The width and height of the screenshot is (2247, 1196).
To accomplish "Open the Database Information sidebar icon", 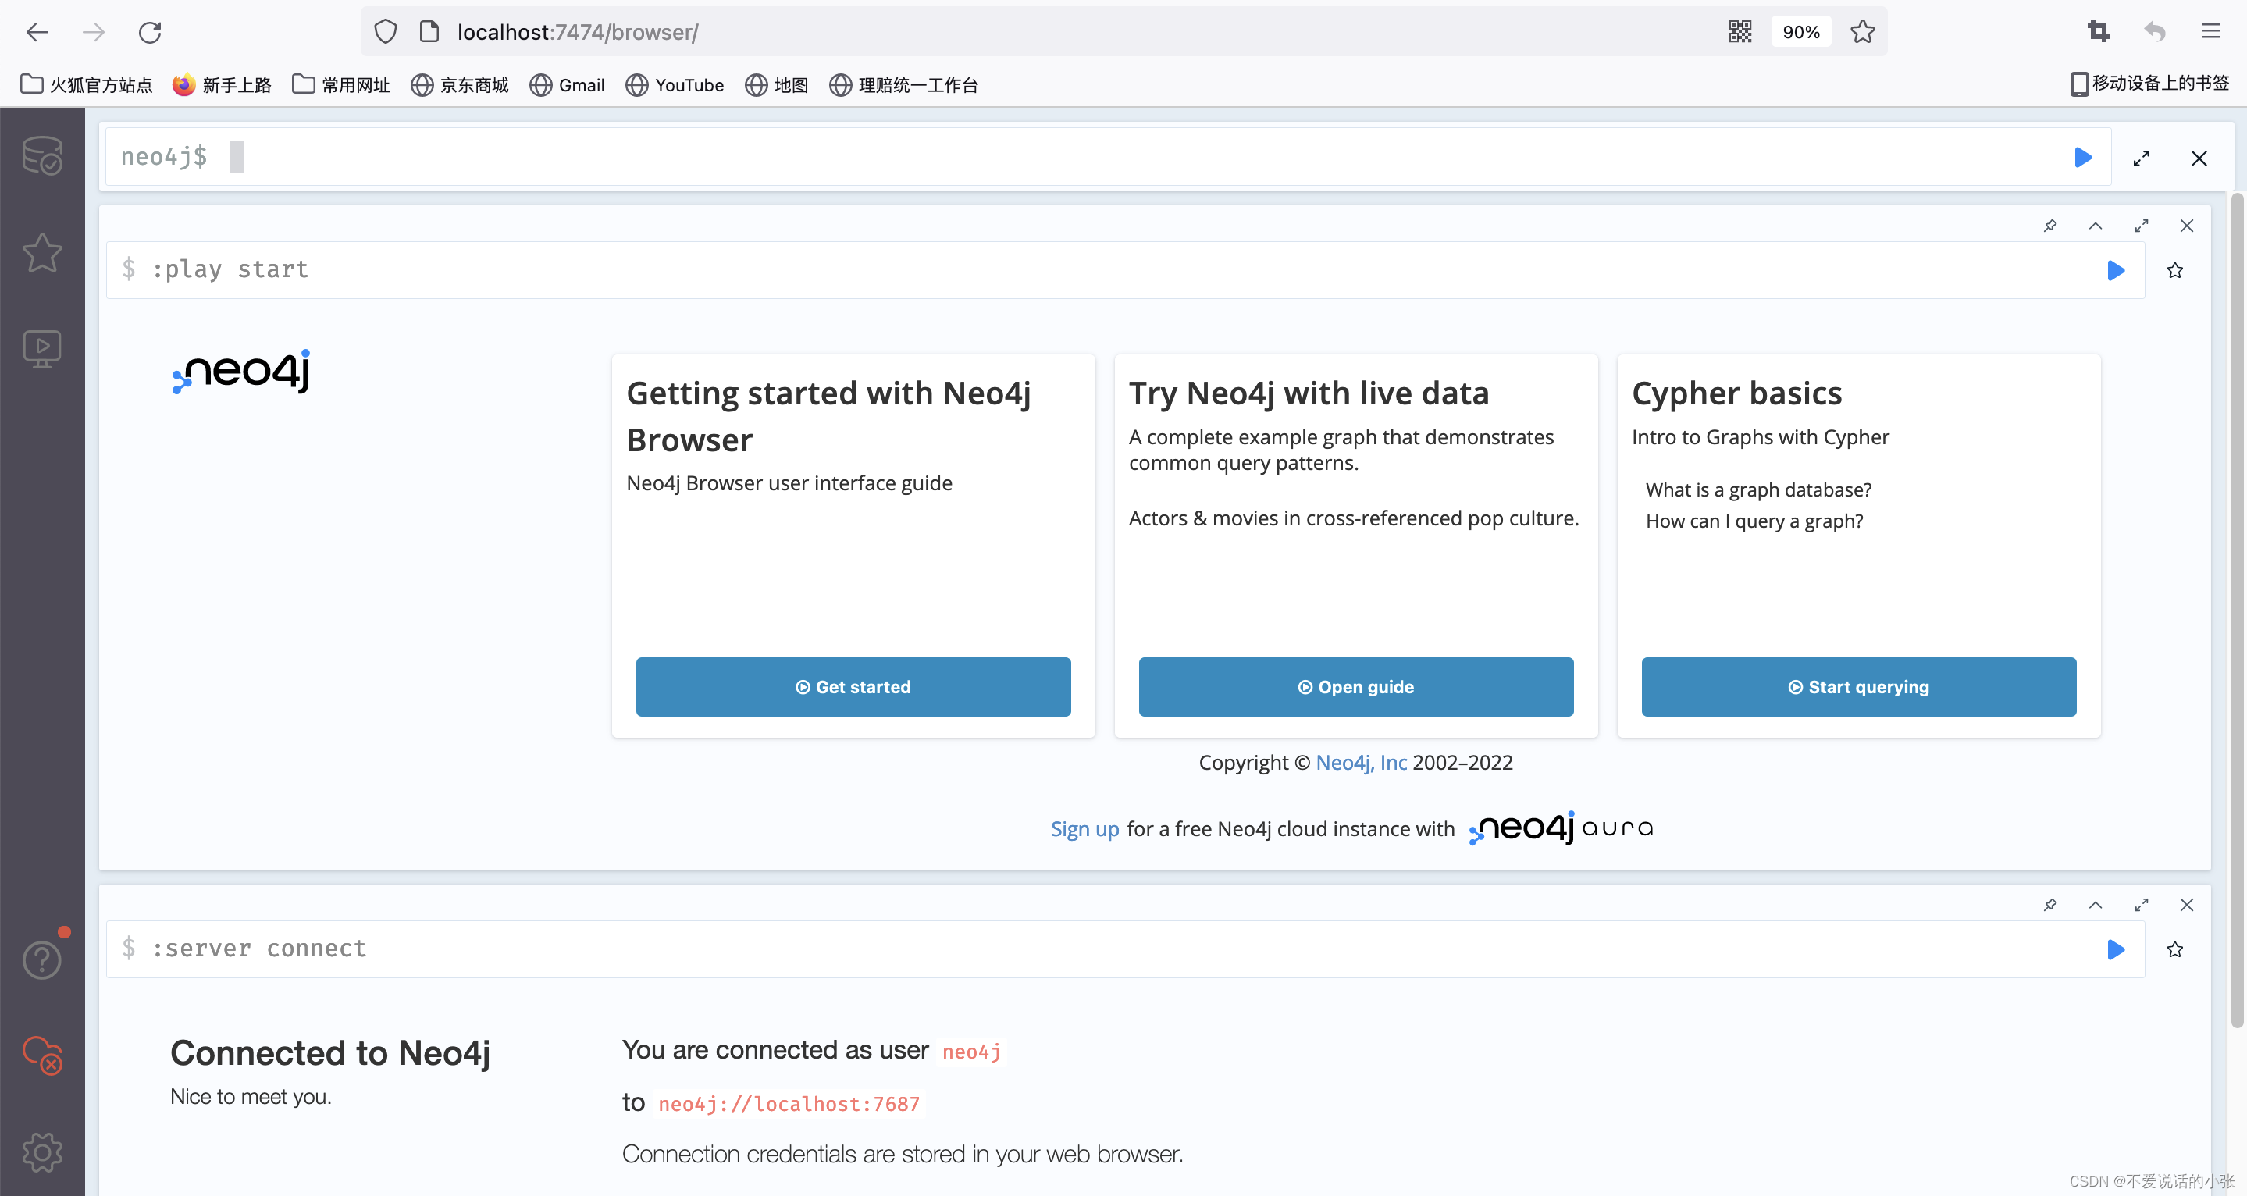I will point(42,156).
